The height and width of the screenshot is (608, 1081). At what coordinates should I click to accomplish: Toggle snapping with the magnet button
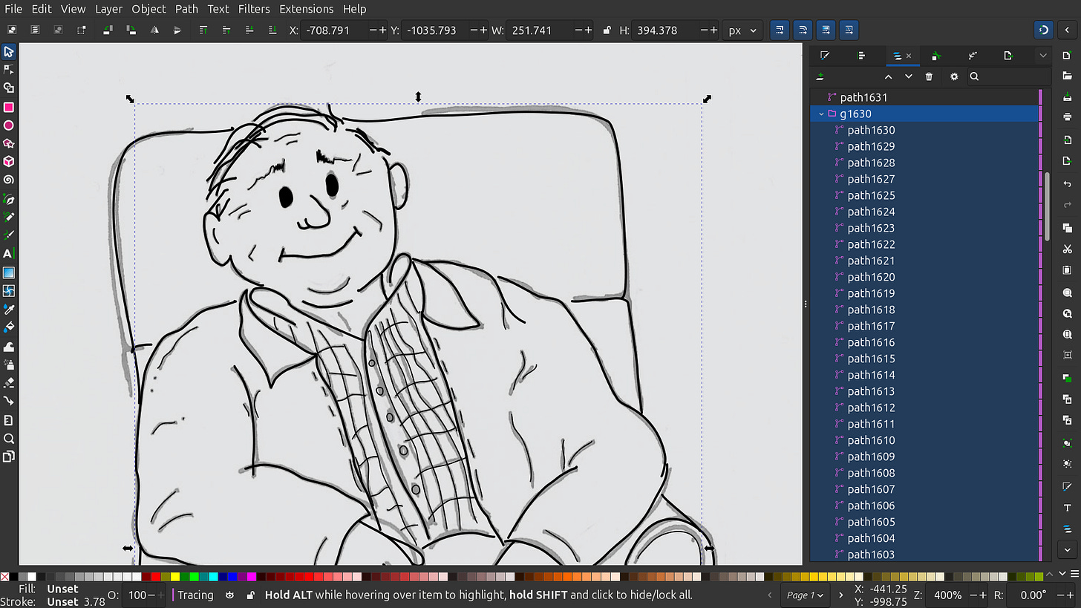click(x=1043, y=30)
